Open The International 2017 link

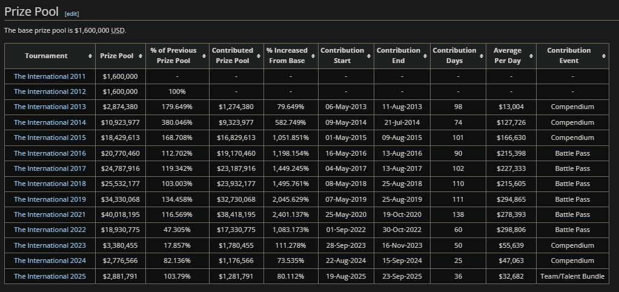50,168
